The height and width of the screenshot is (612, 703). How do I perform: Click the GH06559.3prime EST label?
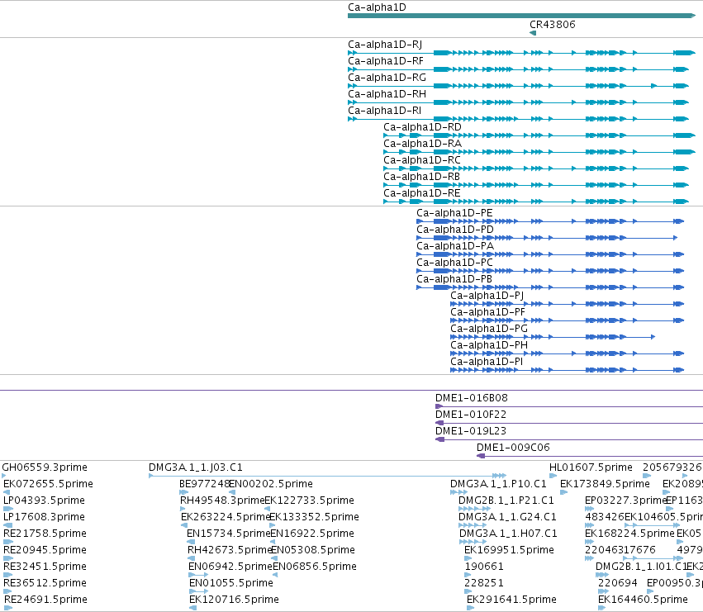point(45,467)
